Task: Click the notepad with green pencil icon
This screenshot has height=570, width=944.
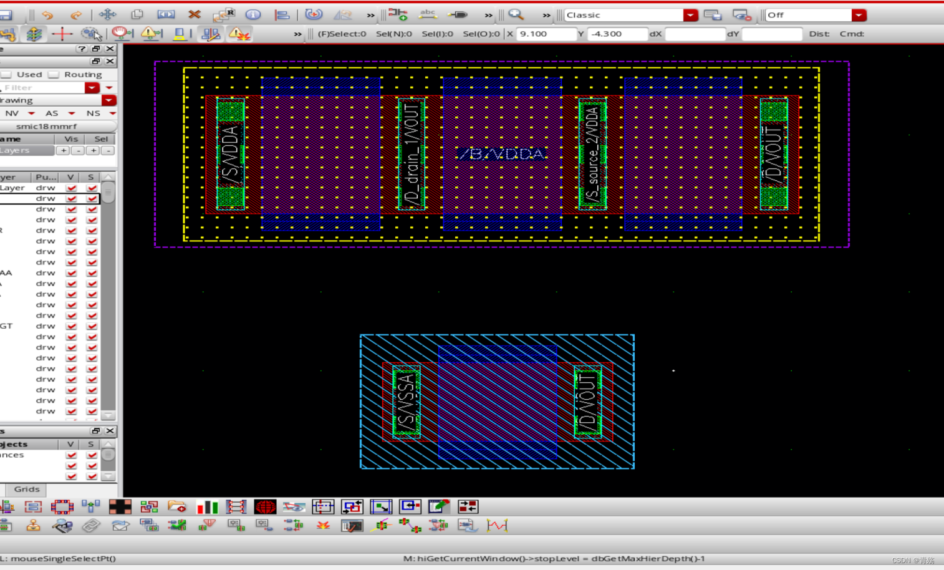Action: tap(439, 507)
